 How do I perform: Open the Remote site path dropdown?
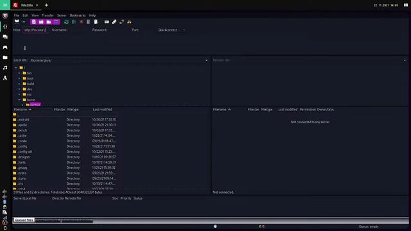pos(405,60)
